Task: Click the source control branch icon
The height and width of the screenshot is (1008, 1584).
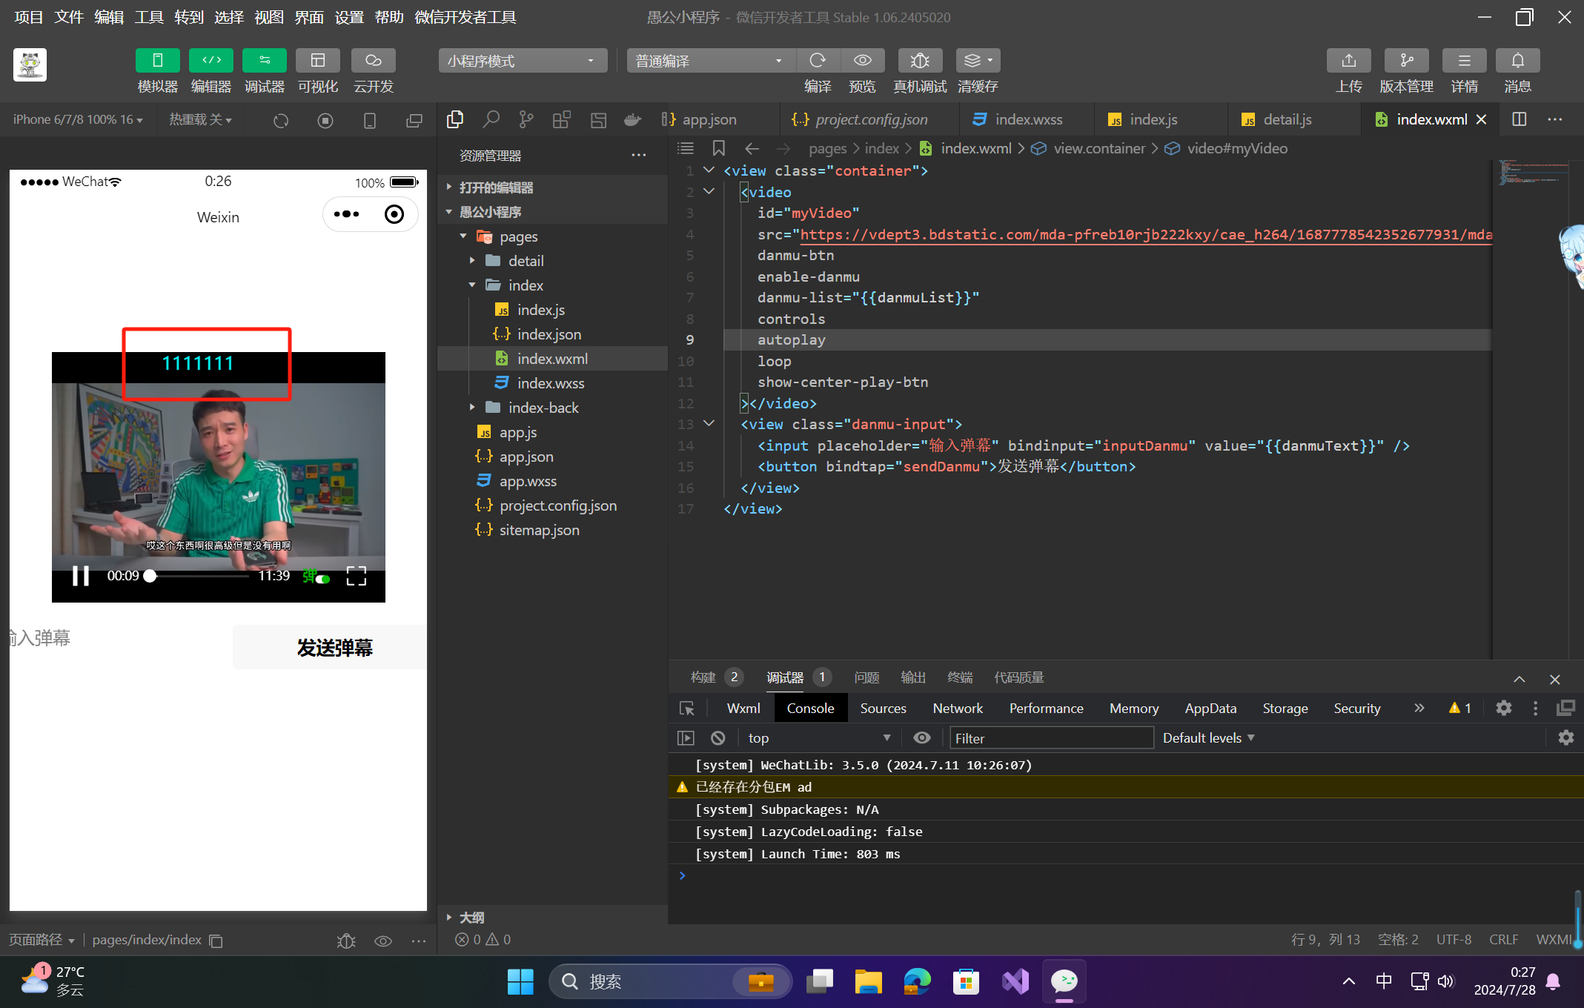Action: click(x=526, y=119)
